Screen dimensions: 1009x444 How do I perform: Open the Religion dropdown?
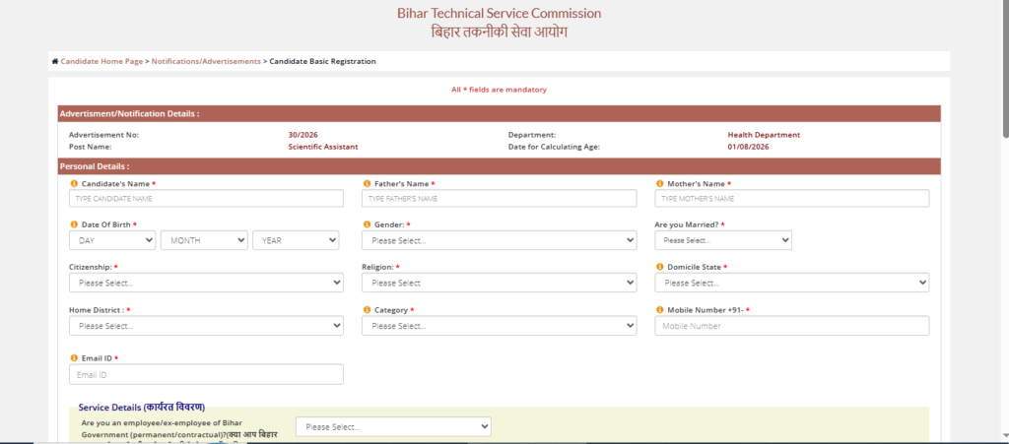[500, 283]
